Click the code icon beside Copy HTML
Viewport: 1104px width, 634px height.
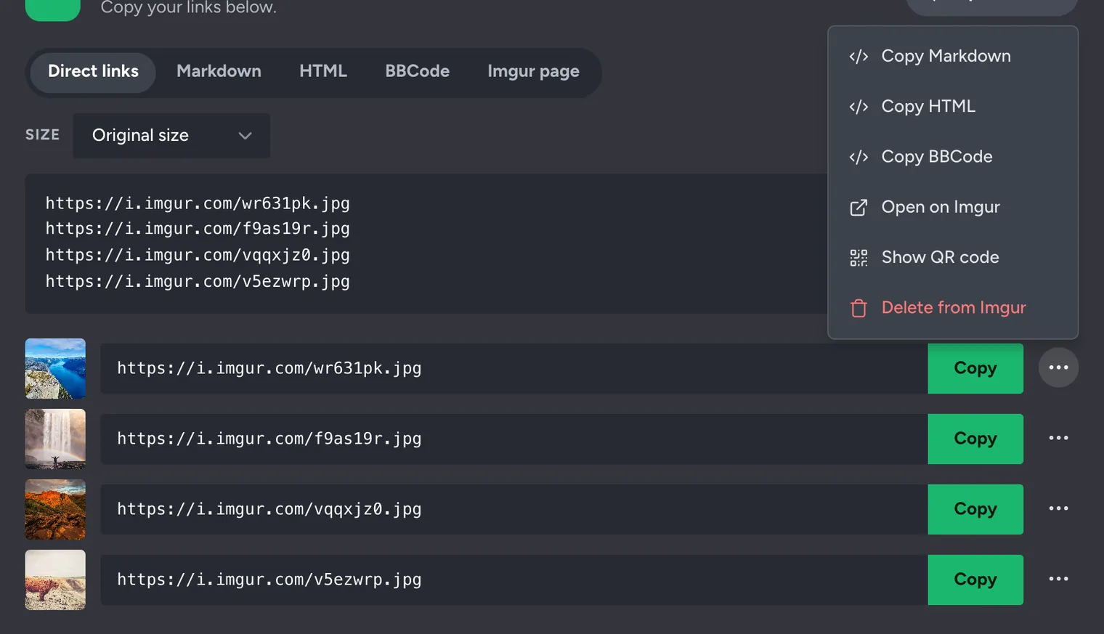point(859,107)
